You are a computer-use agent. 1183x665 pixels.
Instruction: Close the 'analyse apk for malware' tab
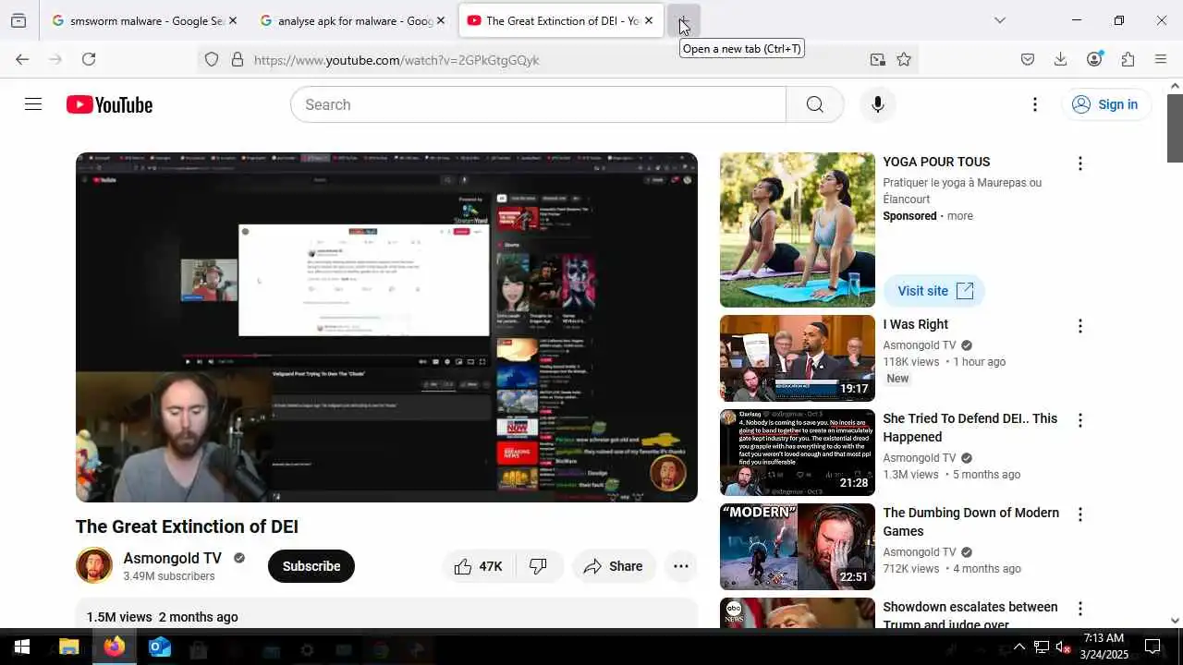pyautogui.click(x=440, y=20)
